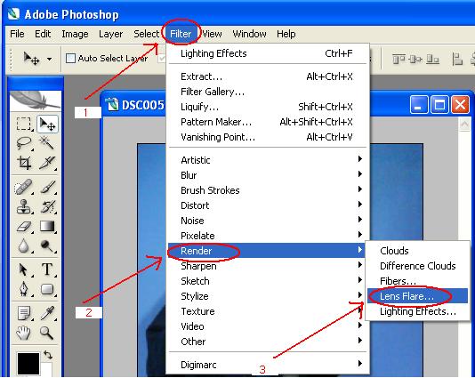The image size is (475, 378).
Task: Select the Brush tool
Action: [x=47, y=187]
